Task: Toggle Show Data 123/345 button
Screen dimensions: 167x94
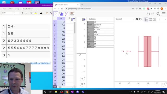Action: click(x=151, y=19)
